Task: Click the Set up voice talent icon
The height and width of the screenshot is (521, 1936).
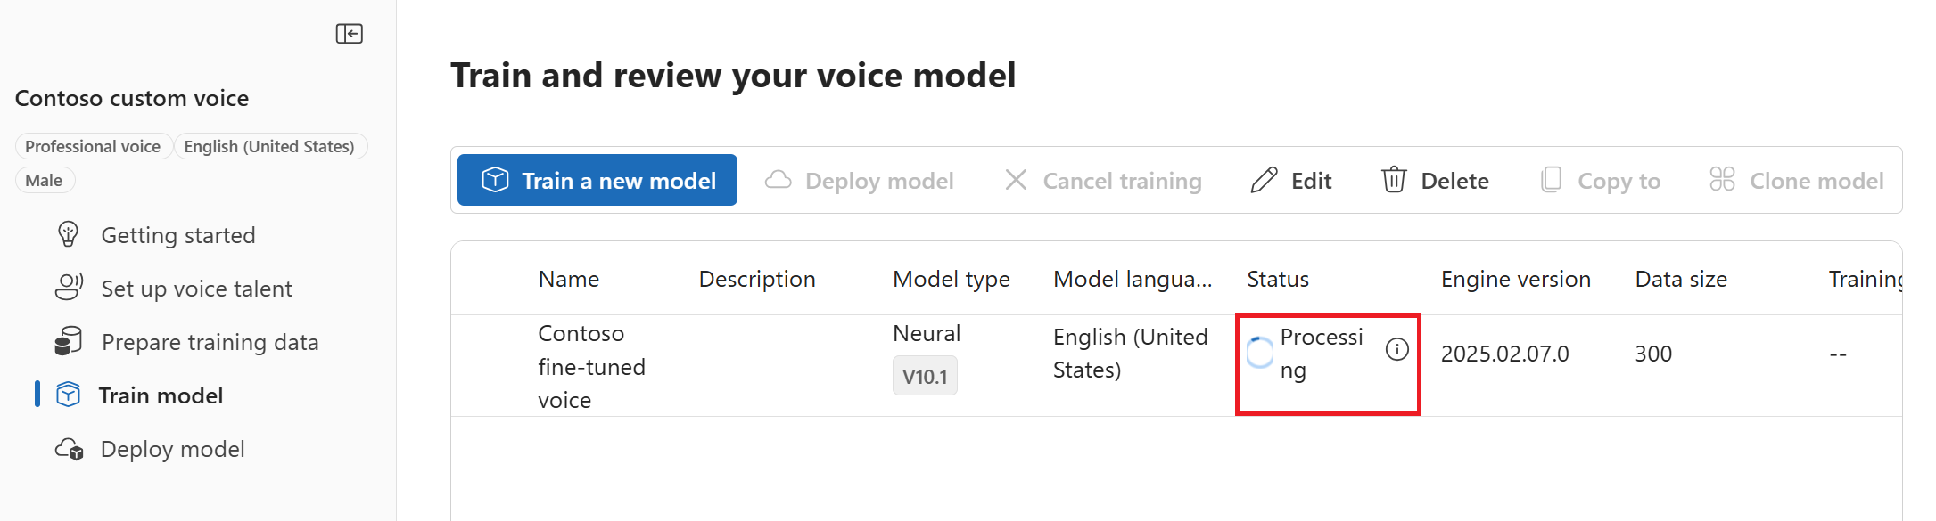Action: click(69, 288)
